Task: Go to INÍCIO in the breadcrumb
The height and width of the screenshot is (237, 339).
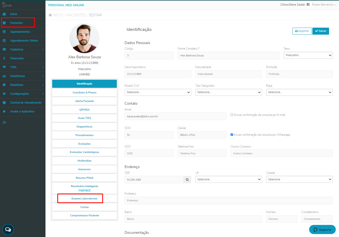Action: point(58,15)
